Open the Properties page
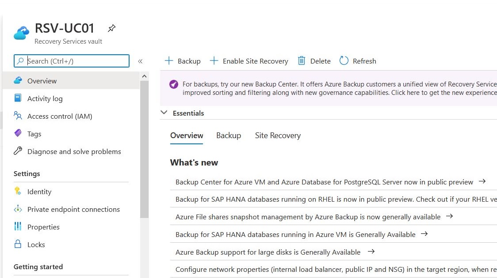Viewport: 497px width, 278px height. pos(44,227)
